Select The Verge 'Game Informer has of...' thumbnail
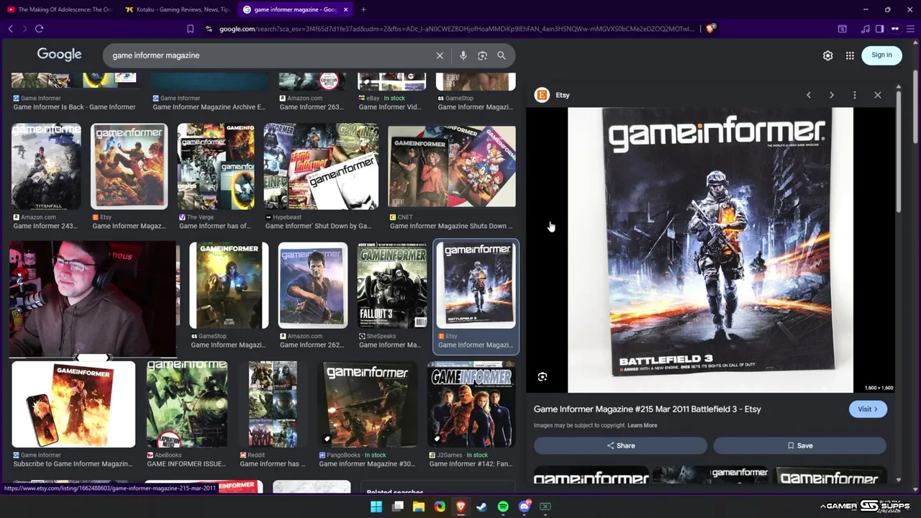 click(x=216, y=166)
